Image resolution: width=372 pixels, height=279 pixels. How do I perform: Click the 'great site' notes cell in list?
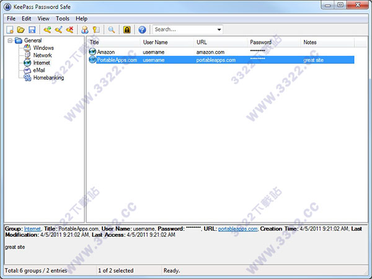click(x=313, y=60)
